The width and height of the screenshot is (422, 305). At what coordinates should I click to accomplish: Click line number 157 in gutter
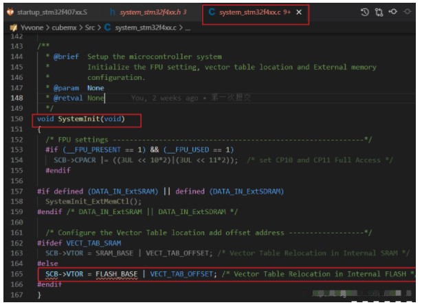(16, 191)
